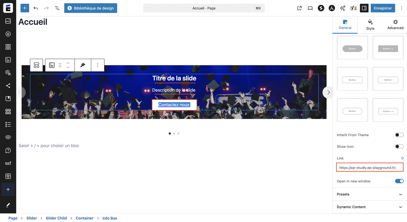Go to Container in breadcrumb
The height and width of the screenshot is (222, 407).
[x=84, y=218]
